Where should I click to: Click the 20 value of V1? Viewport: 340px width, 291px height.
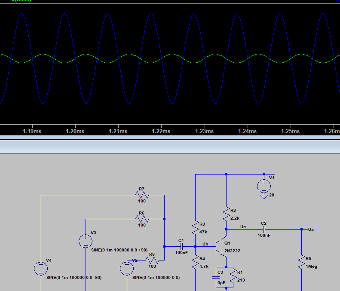[x=272, y=195]
